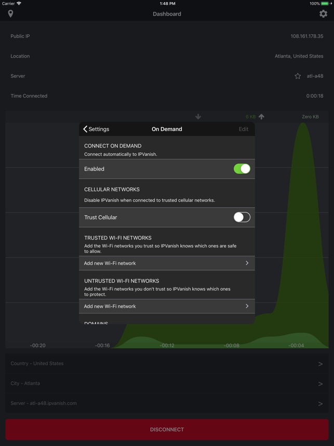The height and width of the screenshot is (446, 334).
Task: Click the Atlanta, United States location value
Action: point(299,56)
